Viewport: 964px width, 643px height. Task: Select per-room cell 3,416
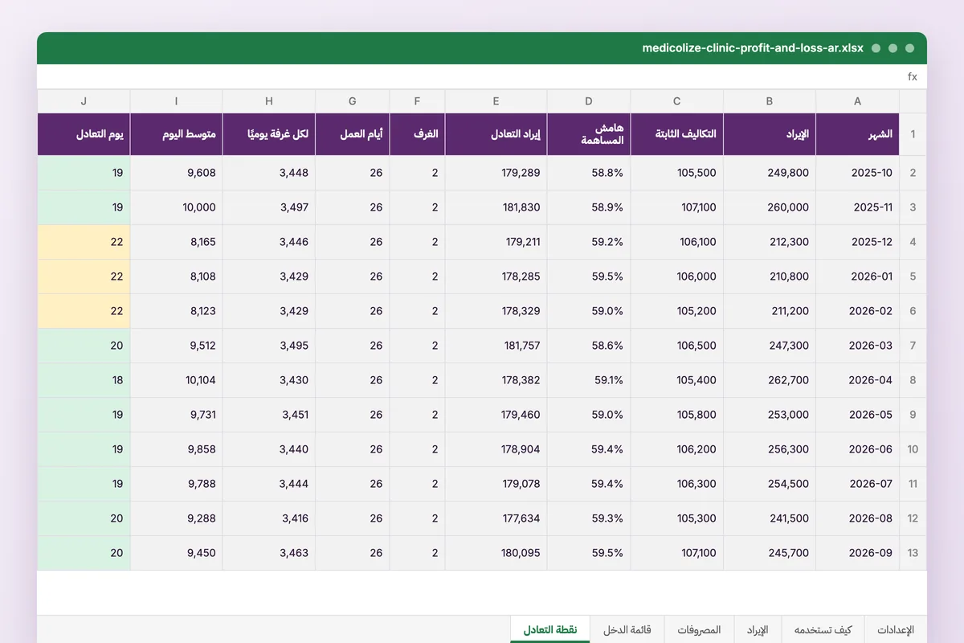click(269, 518)
